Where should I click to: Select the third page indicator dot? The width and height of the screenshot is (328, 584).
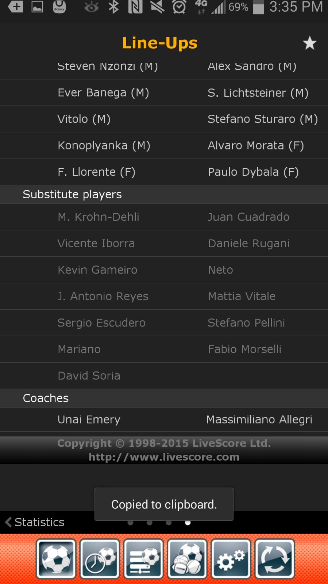(169, 523)
